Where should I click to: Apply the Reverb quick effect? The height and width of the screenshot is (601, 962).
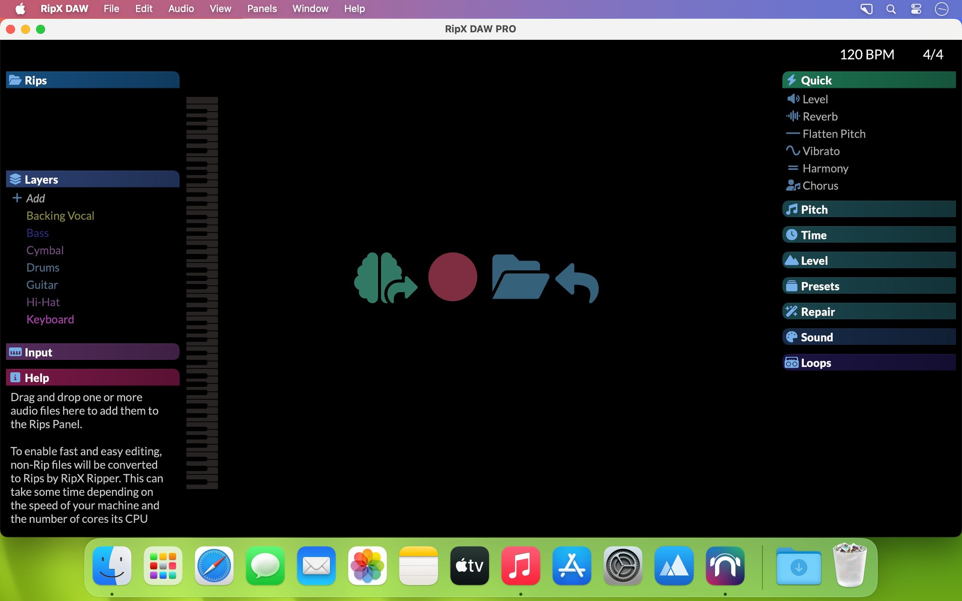(819, 116)
